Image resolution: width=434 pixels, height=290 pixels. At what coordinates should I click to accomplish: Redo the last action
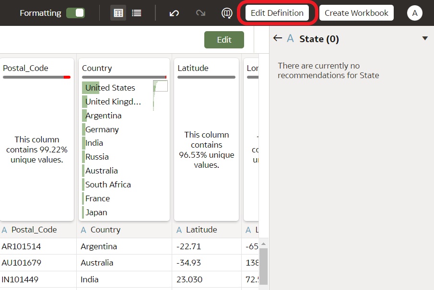(x=200, y=13)
